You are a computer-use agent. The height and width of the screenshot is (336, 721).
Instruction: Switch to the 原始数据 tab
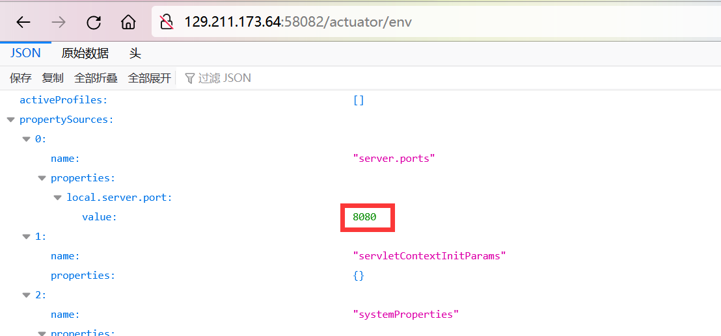pos(85,53)
